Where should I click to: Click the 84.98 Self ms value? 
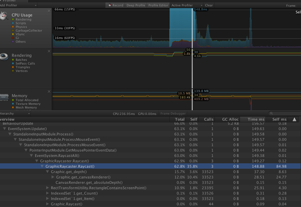pyautogui.click(x=281, y=166)
